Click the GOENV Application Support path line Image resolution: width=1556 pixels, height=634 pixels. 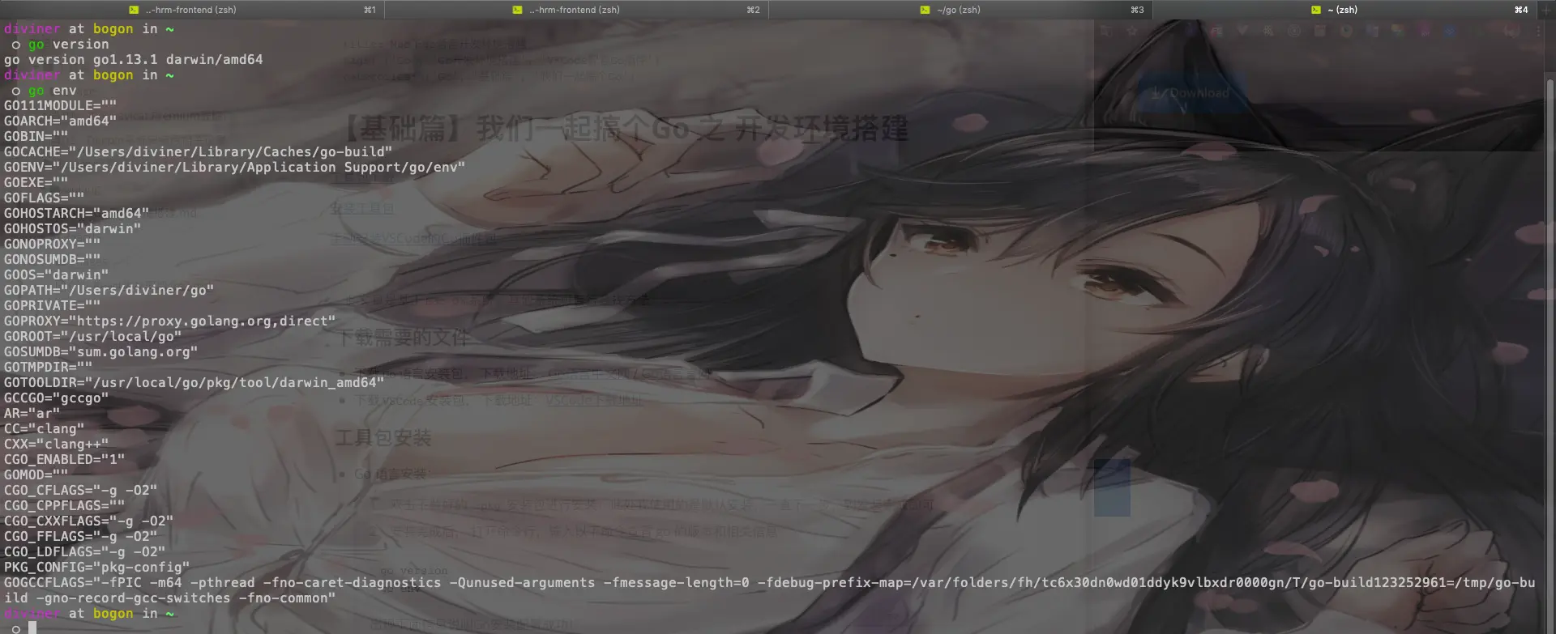click(x=234, y=168)
